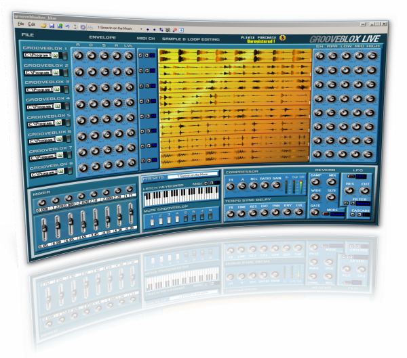
Task: Click the blue swap-arrows toolbar icon
Action: 161,30
